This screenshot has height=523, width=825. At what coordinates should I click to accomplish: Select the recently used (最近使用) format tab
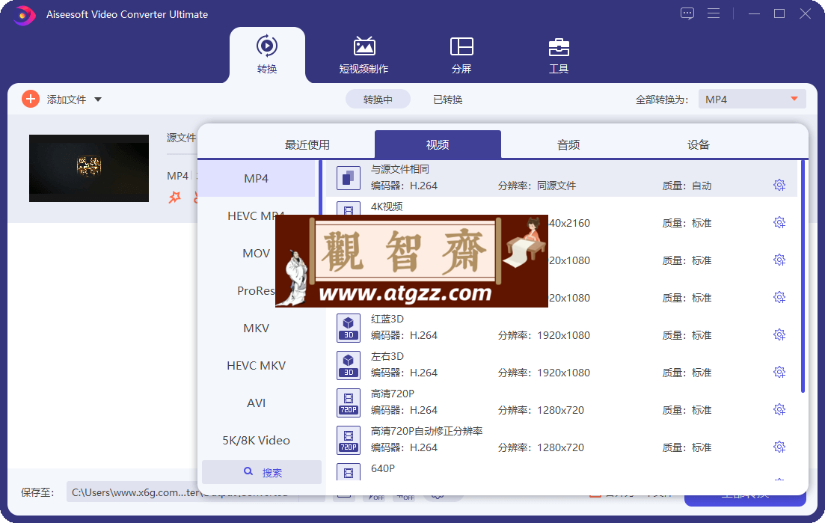coord(307,144)
